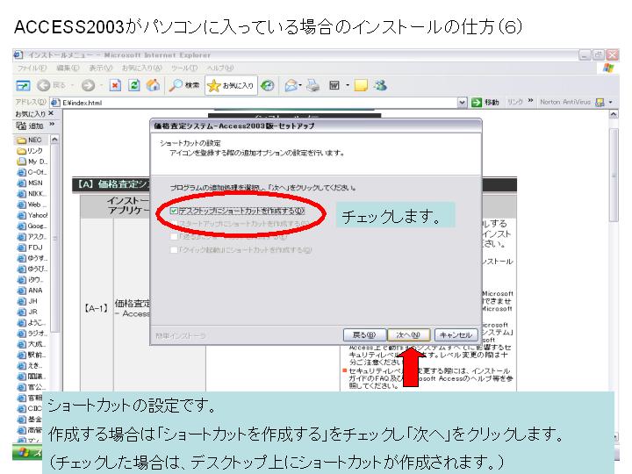Viewport: 632px width, 474px height.
Task: Open the ファイル(F) menu
Action: 32,68
